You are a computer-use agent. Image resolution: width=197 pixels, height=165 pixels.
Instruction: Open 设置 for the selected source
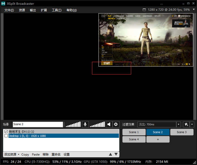pyautogui.click(x=67, y=155)
